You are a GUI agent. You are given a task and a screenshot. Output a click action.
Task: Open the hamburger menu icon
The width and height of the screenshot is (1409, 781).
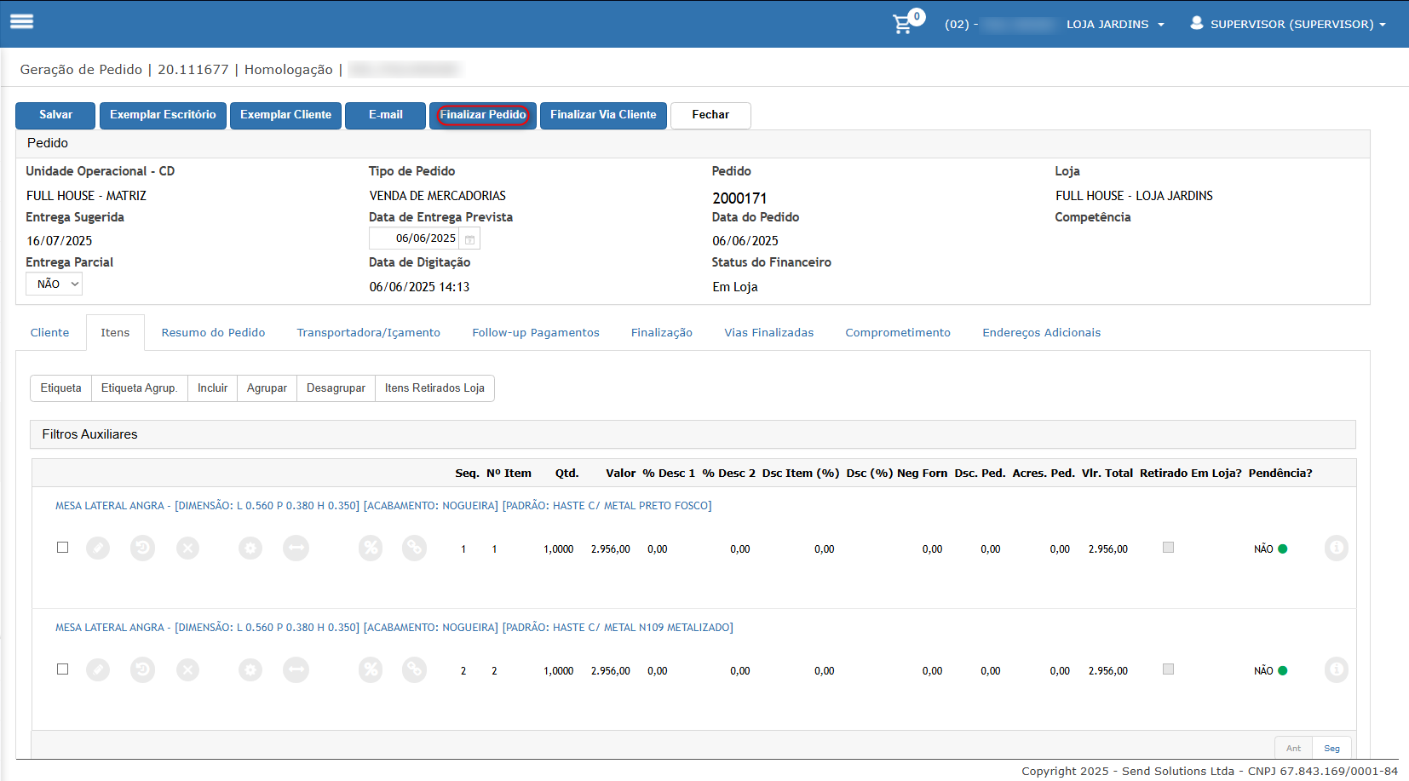(x=21, y=22)
